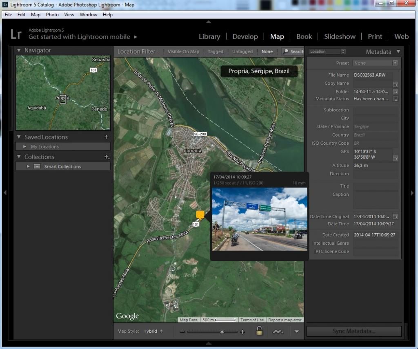Open toolbar content dropdown triangle
Viewport: 418px width, 349px height.
coord(296,331)
